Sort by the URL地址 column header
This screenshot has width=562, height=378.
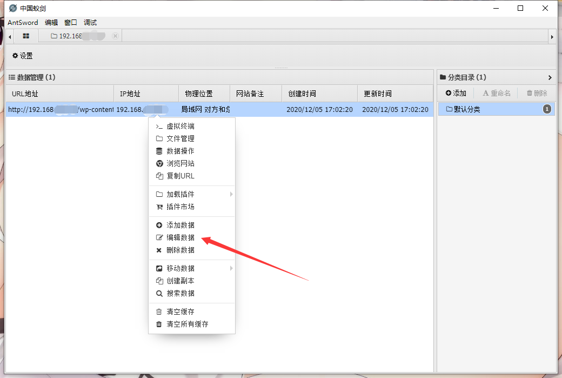(60, 94)
